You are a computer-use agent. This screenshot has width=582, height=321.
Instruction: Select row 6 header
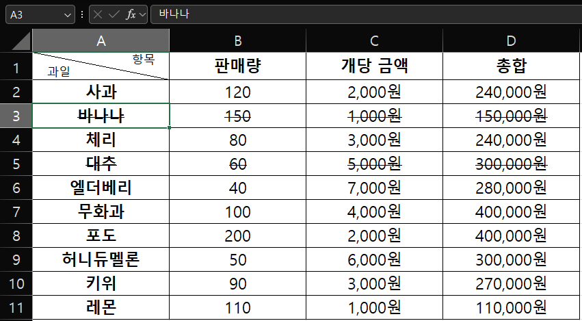16,188
